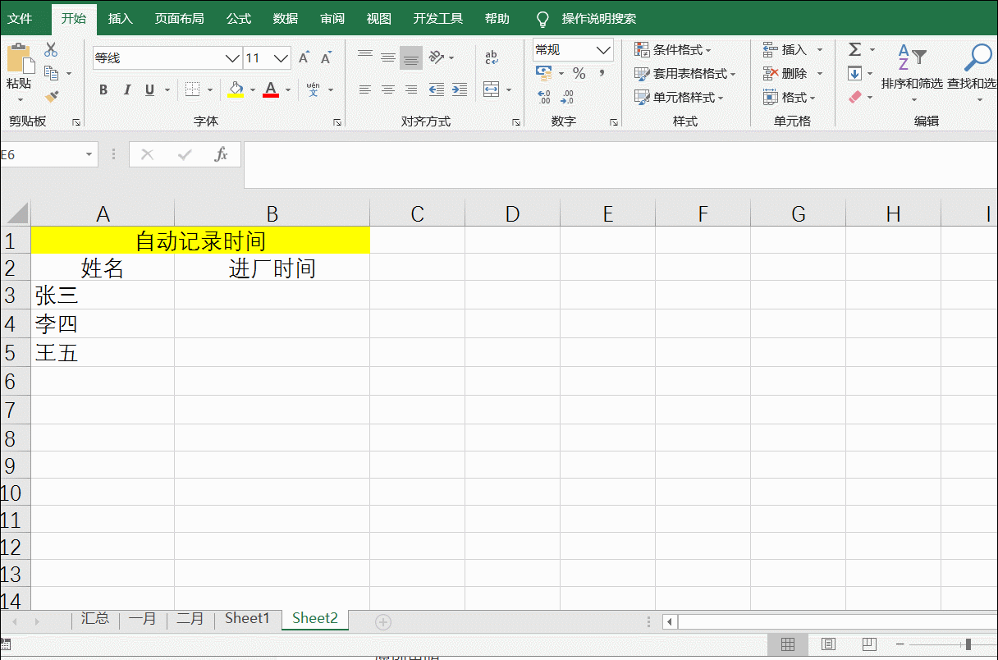Apply comma style format
This screenshot has height=660, width=998.
pyautogui.click(x=602, y=74)
